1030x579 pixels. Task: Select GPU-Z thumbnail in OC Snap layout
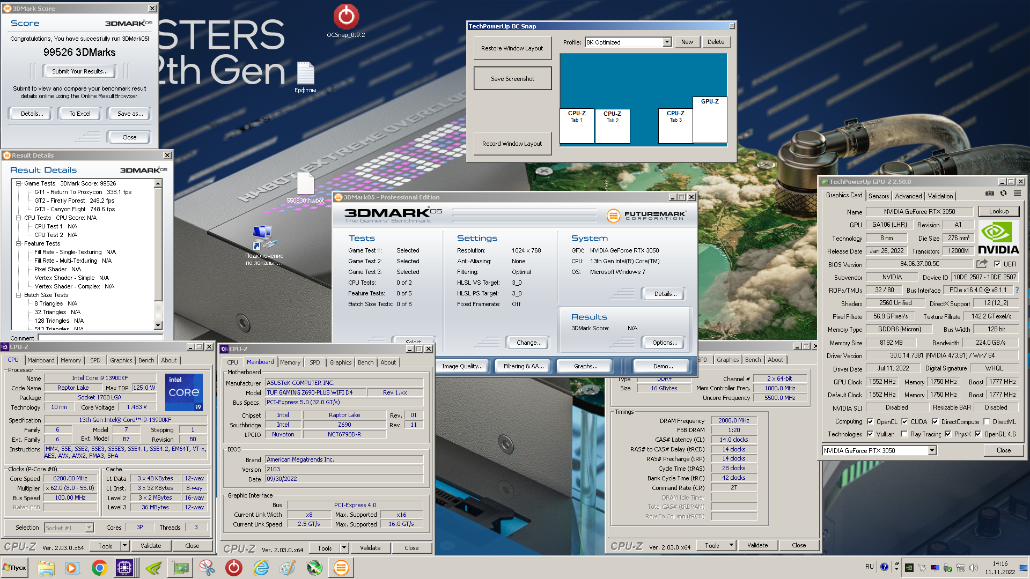coord(710,120)
